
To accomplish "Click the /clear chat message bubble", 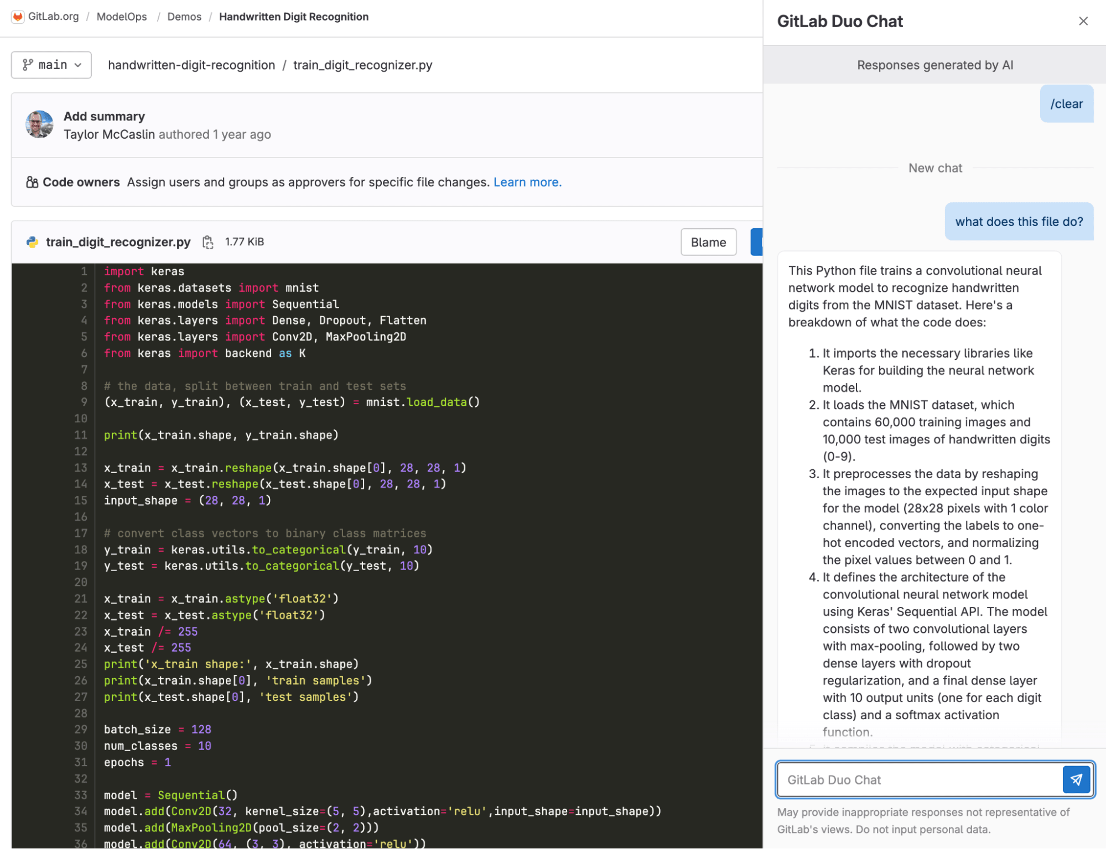I will (1066, 104).
